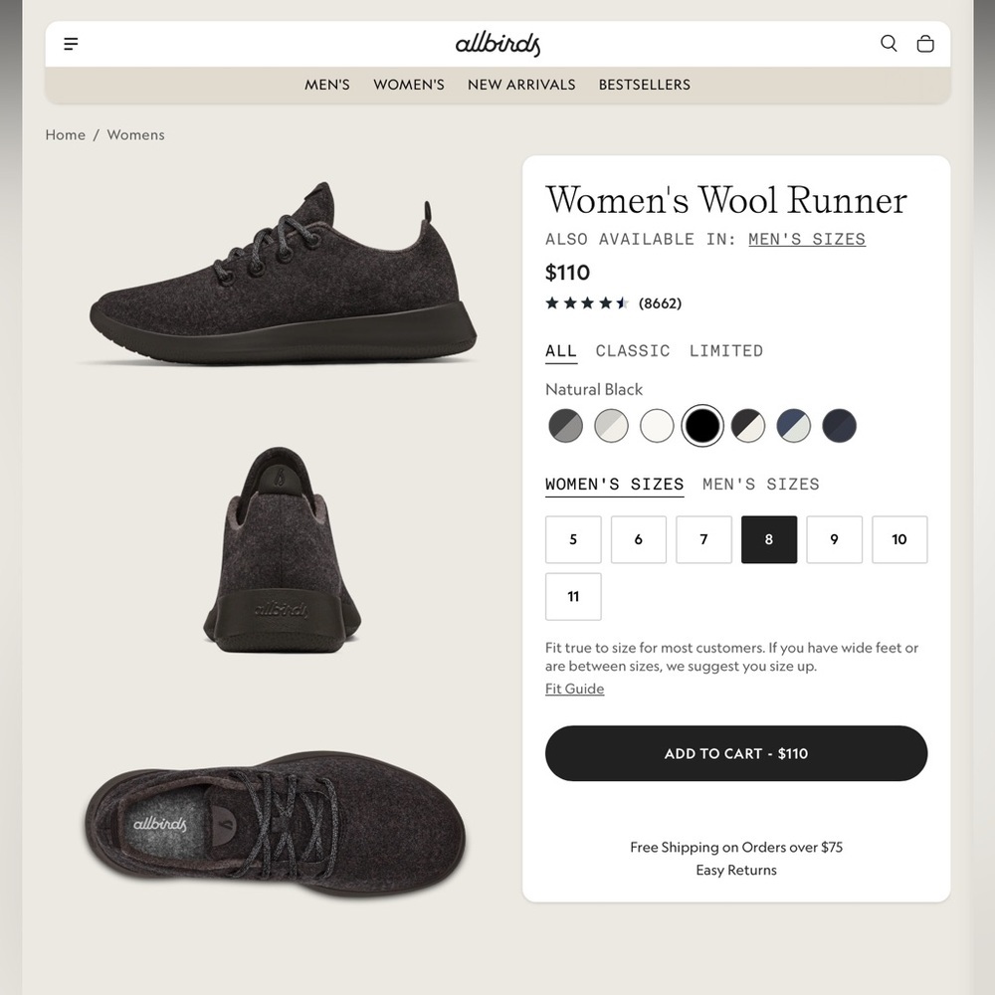This screenshot has height=995, width=995.
Task: Select the gray color swatch
Action: tap(565, 426)
